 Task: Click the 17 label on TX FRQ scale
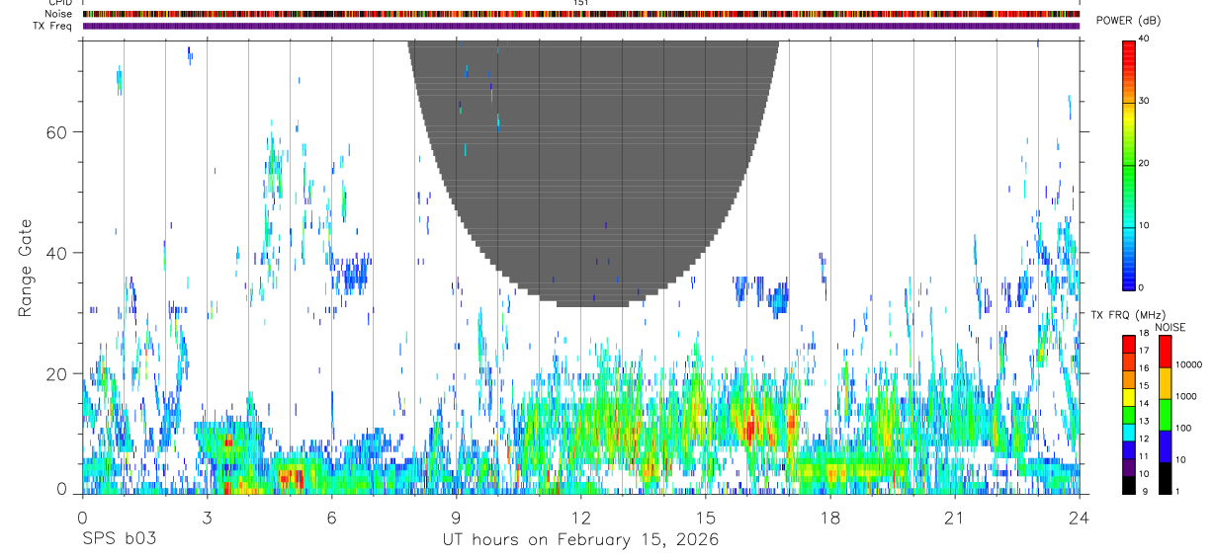pyautogui.click(x=1145, y=351)
